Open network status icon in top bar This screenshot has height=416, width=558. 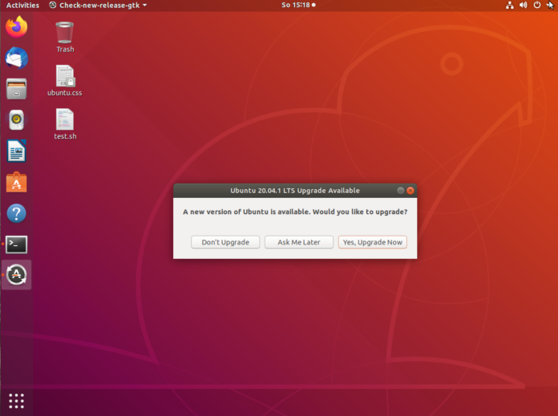click(510, 5)
